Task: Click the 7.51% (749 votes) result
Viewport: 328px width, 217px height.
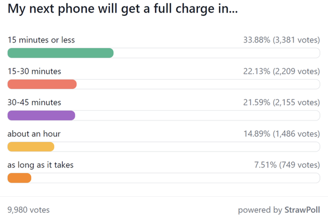Action: click(x=287, y=165)
